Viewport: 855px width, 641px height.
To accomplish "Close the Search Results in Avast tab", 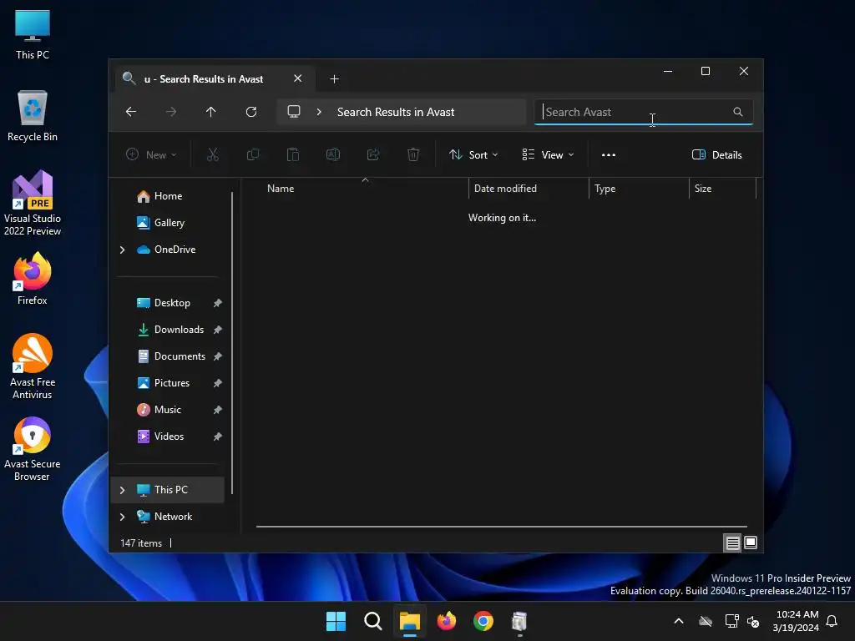I will pos(298,78).
